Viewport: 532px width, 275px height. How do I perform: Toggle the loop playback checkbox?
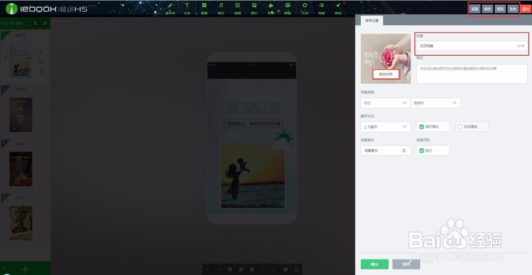(x=422, y=127)
